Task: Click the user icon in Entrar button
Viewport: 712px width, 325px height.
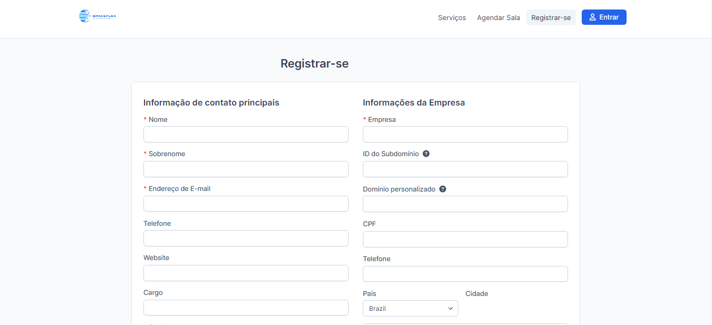Action: coord(593,17)
